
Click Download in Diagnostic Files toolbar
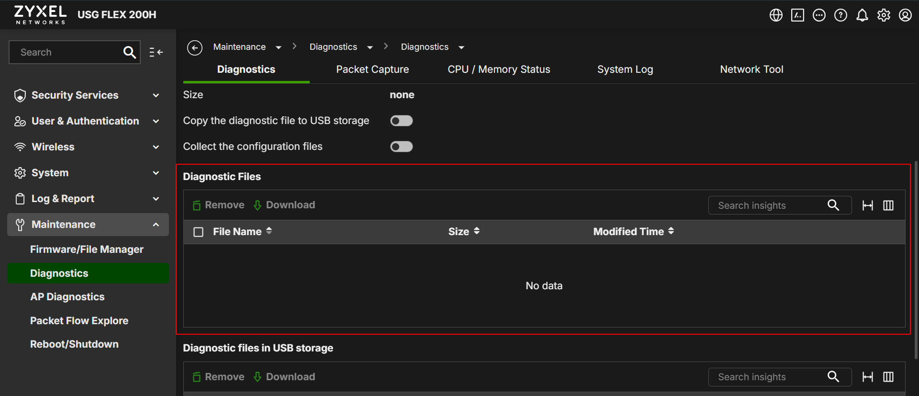click(284, 205)
